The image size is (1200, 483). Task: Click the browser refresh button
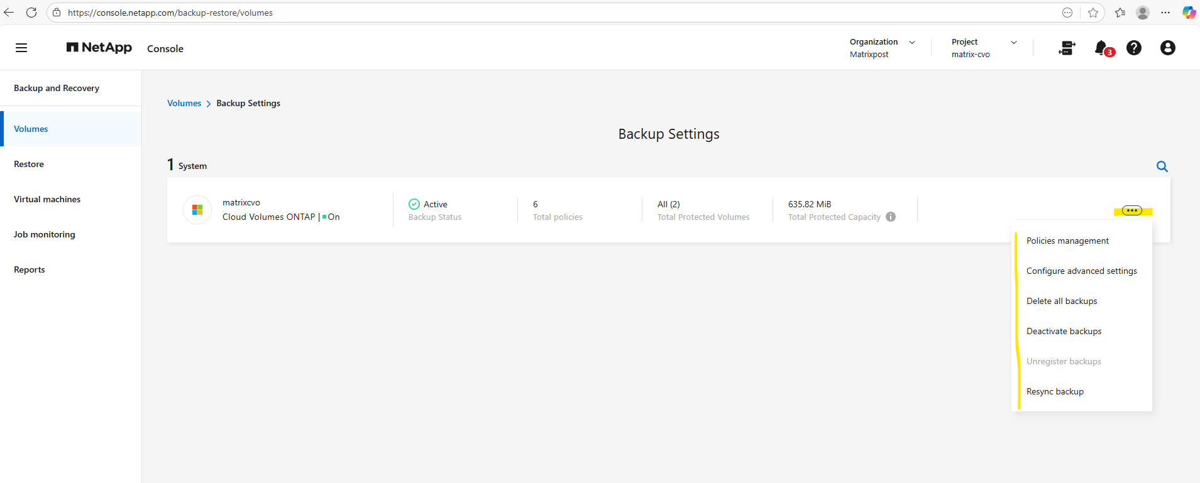pos(31,13)
